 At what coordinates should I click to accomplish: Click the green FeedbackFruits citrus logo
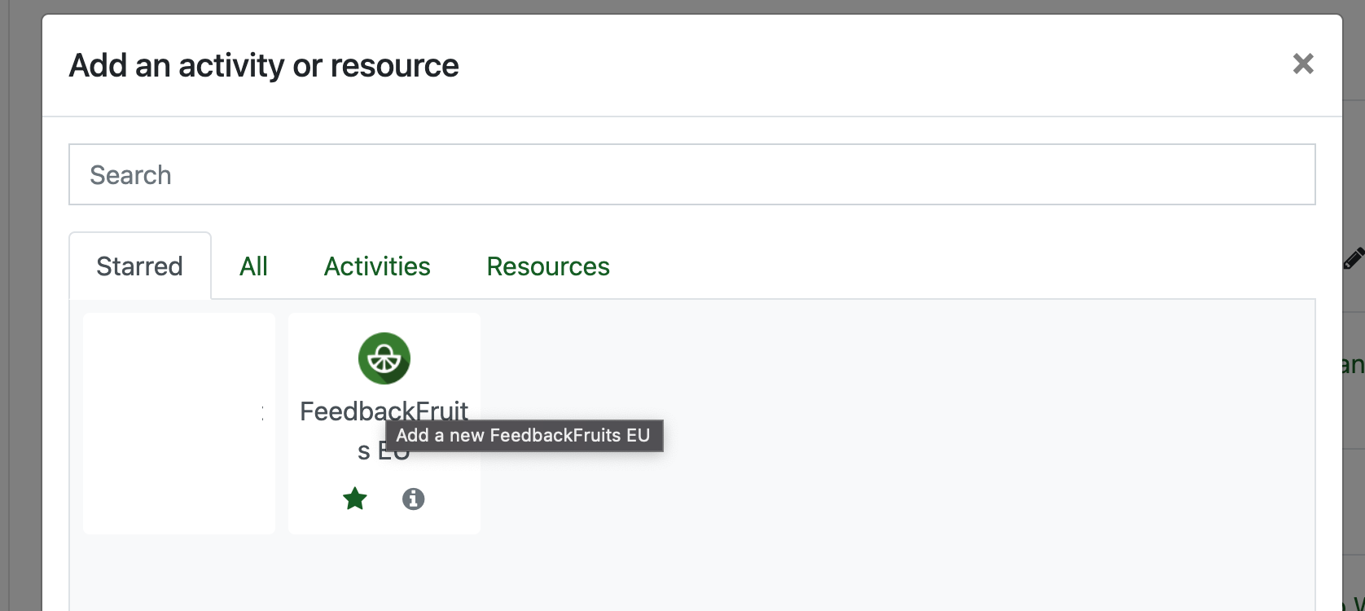pos(384,358)
